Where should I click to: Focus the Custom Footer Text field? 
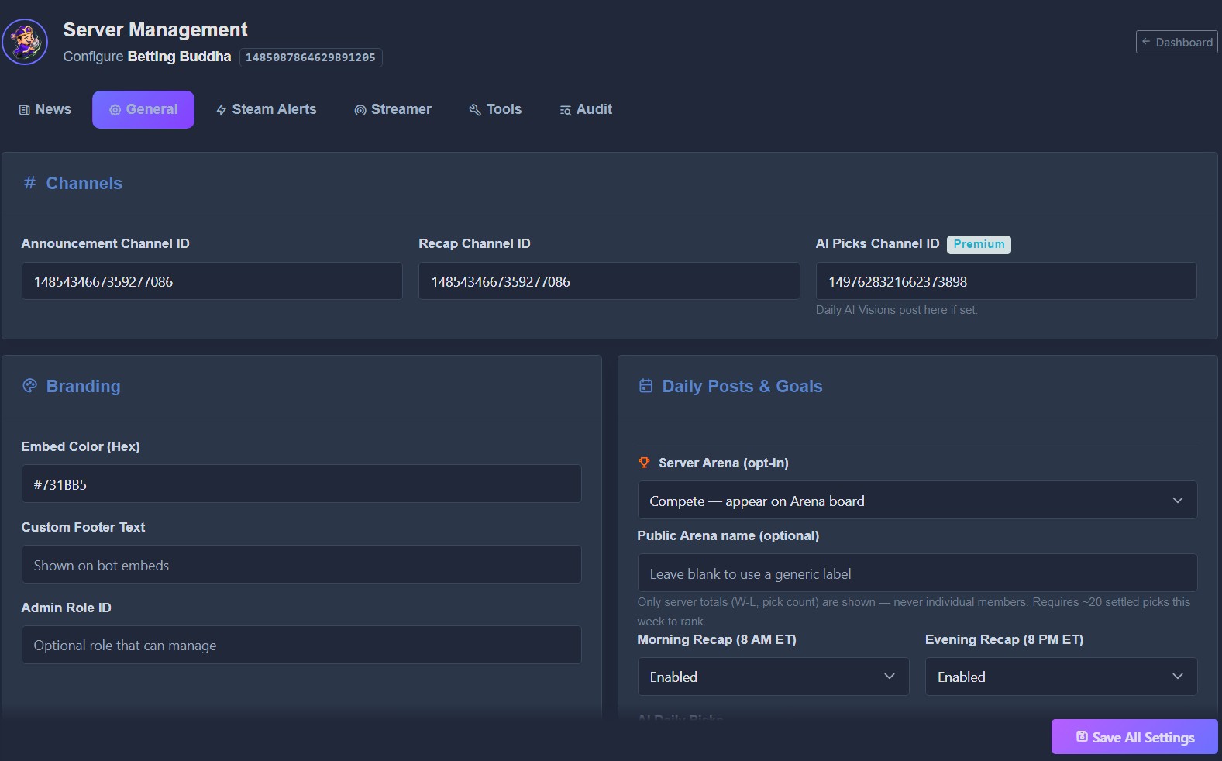point(301,564)
